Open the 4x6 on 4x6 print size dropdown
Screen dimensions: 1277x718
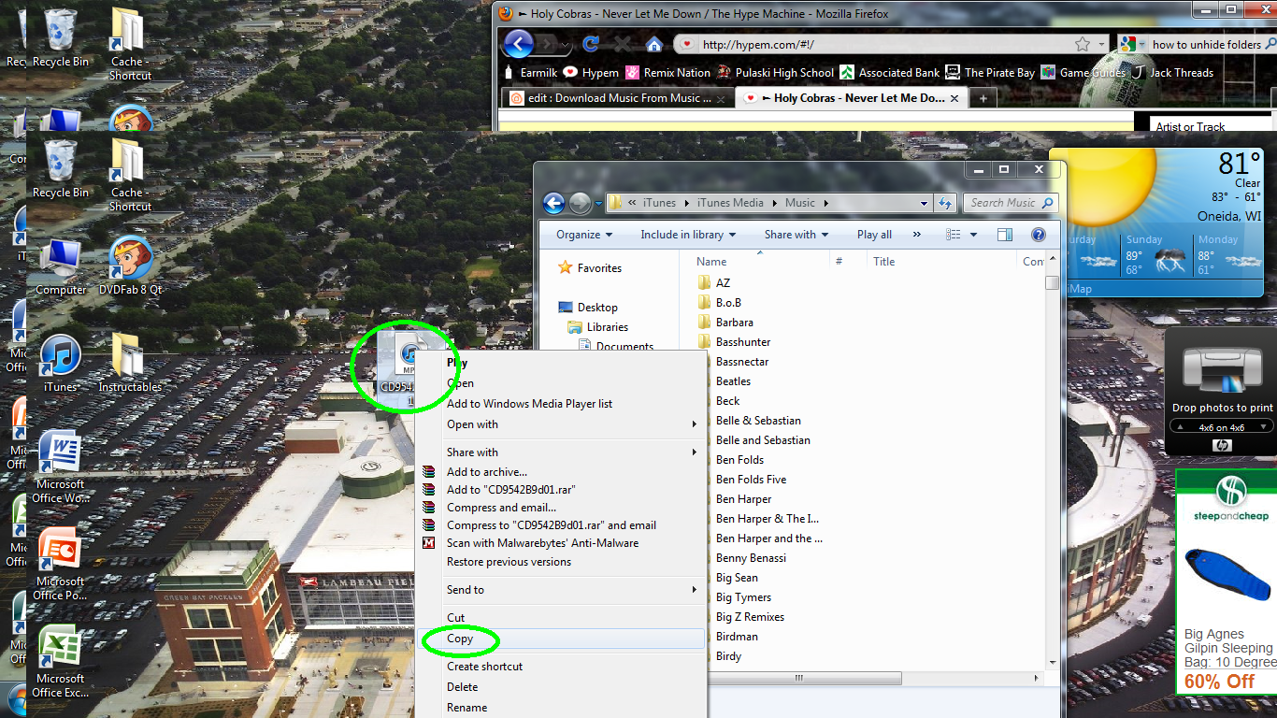click(1223, 427)
